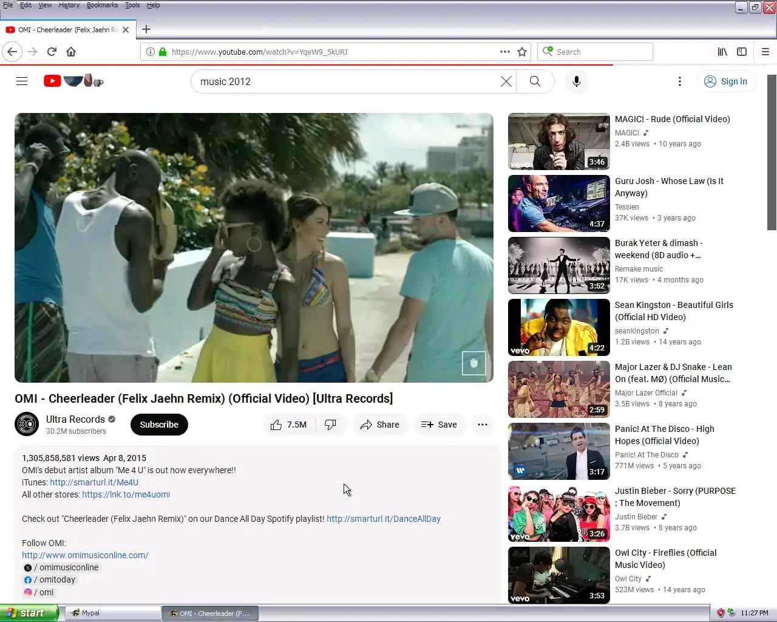Open Guru Josh Whose Law thumbnail

559,203
